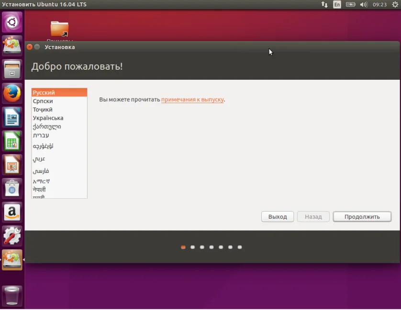Open the Trash bin
This screenshot has width=401, height=310.
tap(12, 296)
